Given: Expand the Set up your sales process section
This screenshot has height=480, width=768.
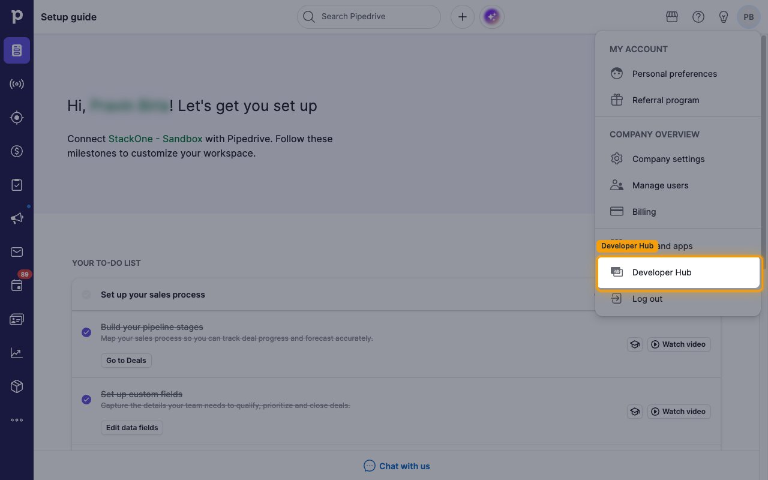Looking at the screenshot, I should point(396,295).
